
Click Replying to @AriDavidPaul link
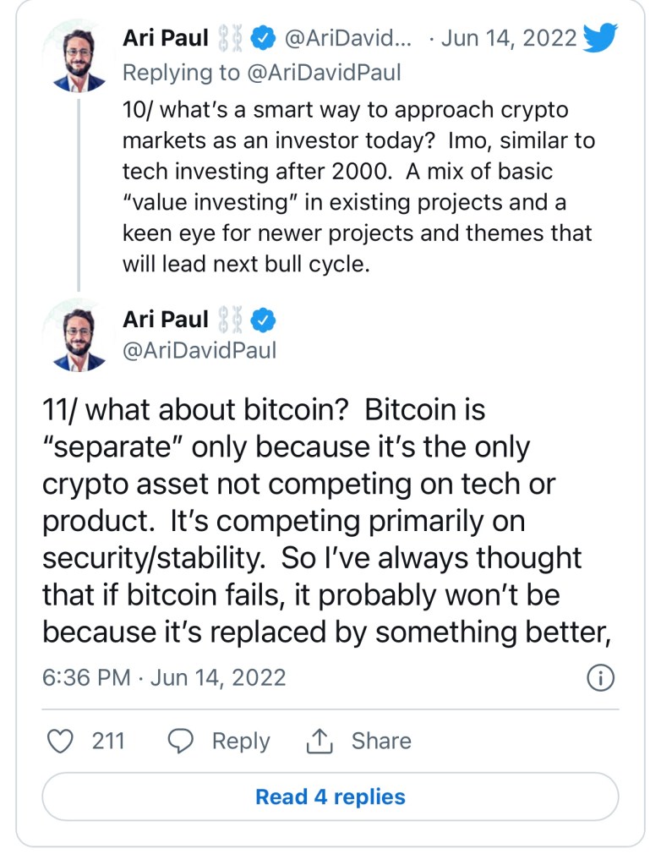tap(262, 73)
